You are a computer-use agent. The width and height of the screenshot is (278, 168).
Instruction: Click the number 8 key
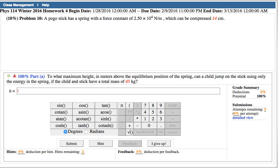(x=153, y=105)
